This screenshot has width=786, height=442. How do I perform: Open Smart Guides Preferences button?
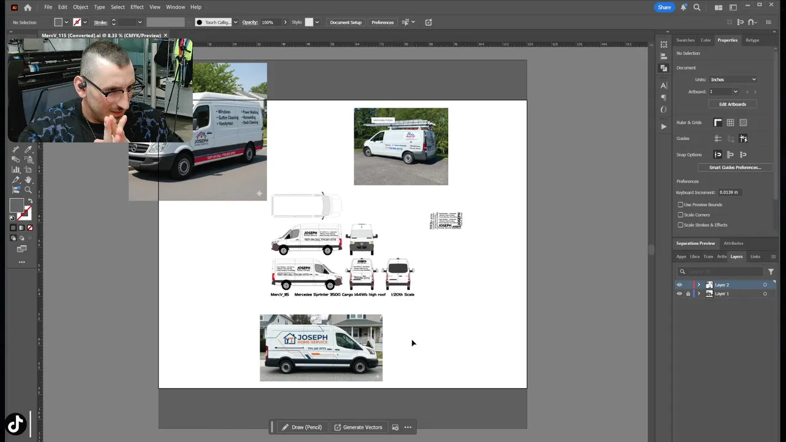tap(735, 168)
